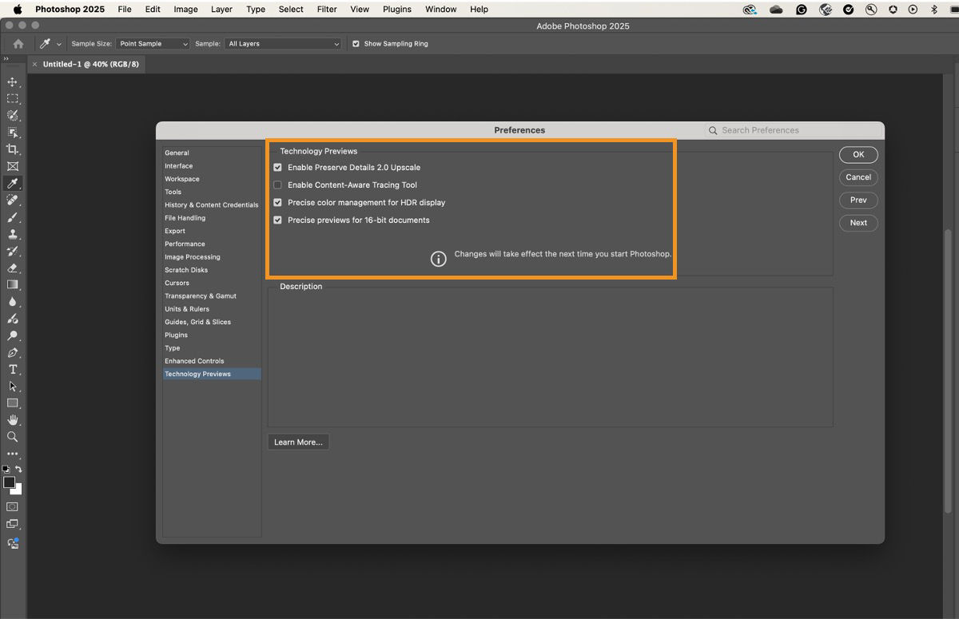Disable Precise previews for 16-bit documents
The width and height of the screenshot is (959, 619).
pyautogui.click(x=277, y=220)
